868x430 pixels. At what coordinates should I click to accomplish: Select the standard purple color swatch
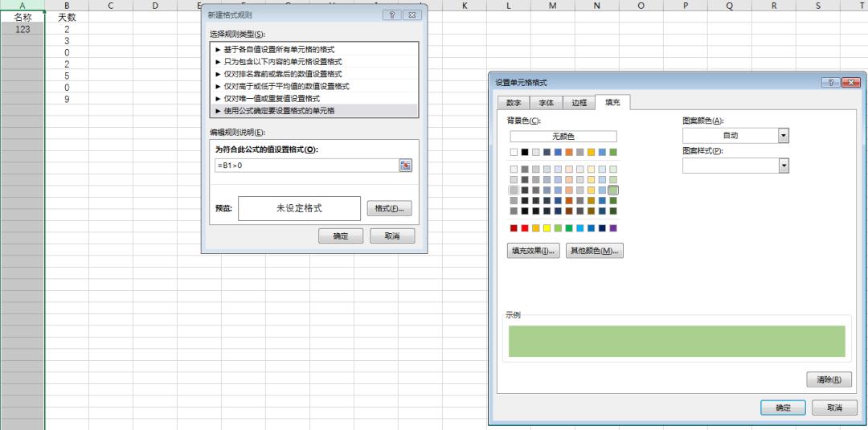(x=613, y=228)
